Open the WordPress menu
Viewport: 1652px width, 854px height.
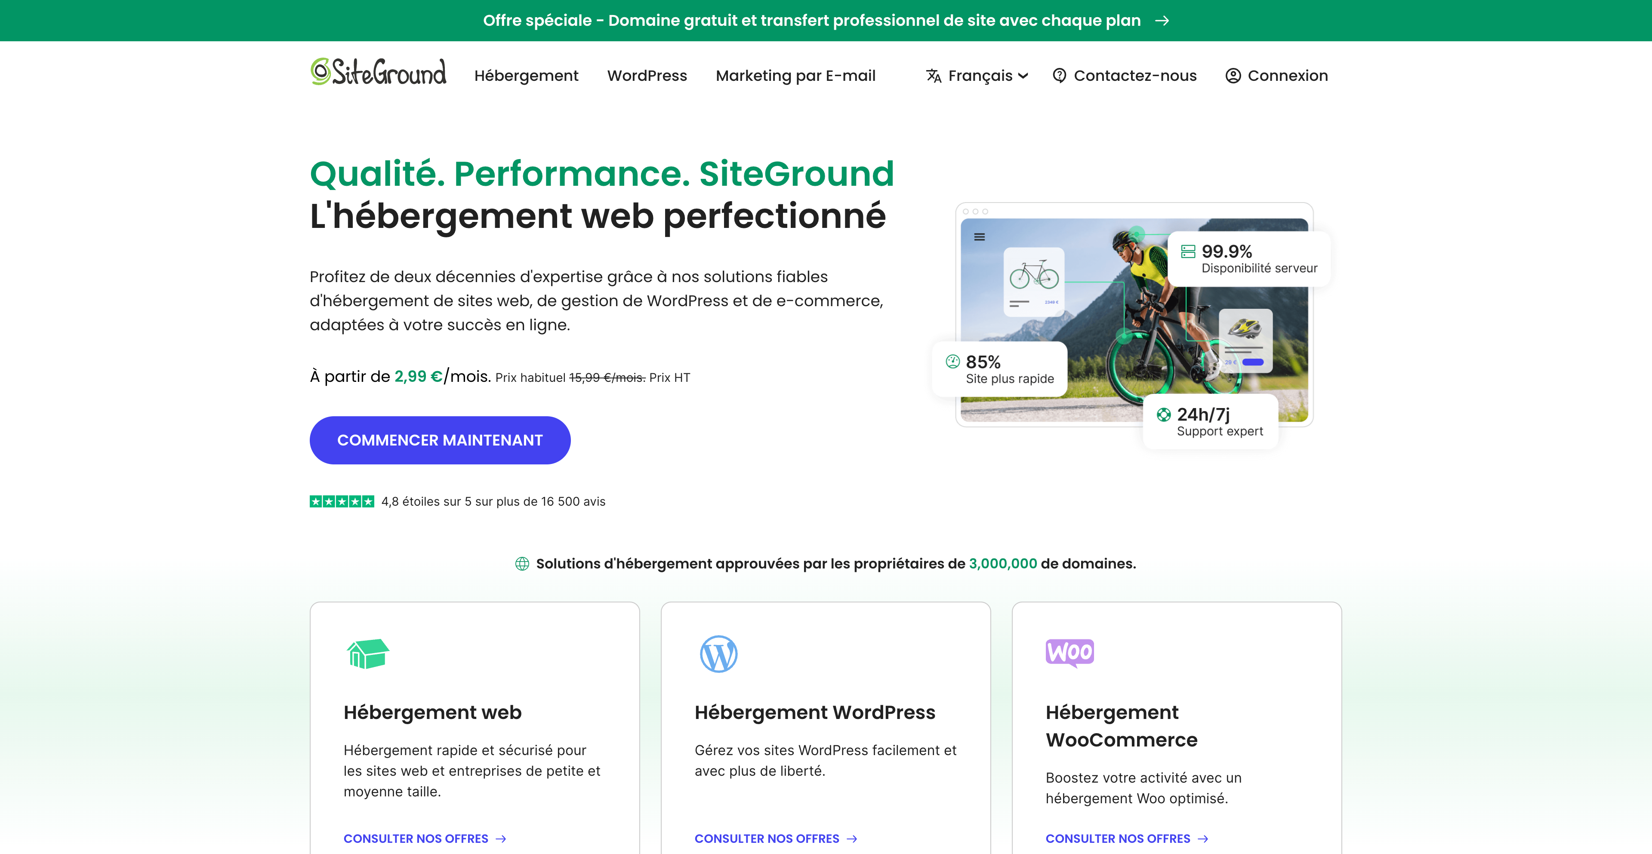[x=647, y=76]
